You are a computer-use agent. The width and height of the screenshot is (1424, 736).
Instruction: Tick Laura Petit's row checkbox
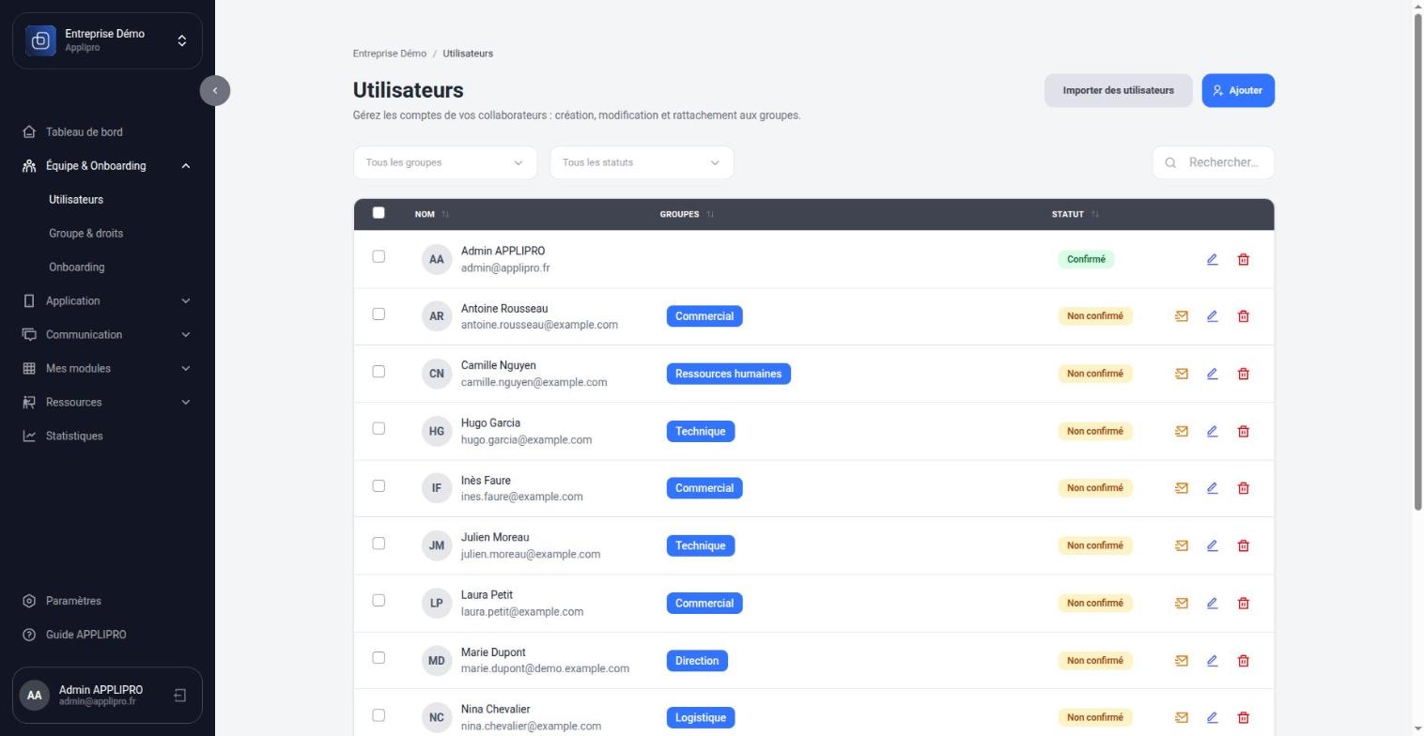click(379, 600)
